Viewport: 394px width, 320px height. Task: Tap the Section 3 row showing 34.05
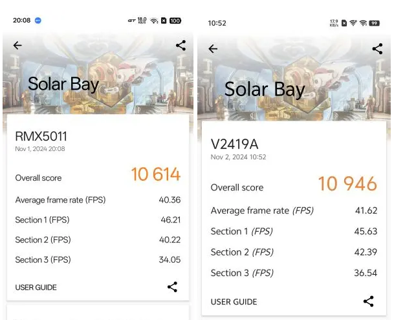[98, 260]
